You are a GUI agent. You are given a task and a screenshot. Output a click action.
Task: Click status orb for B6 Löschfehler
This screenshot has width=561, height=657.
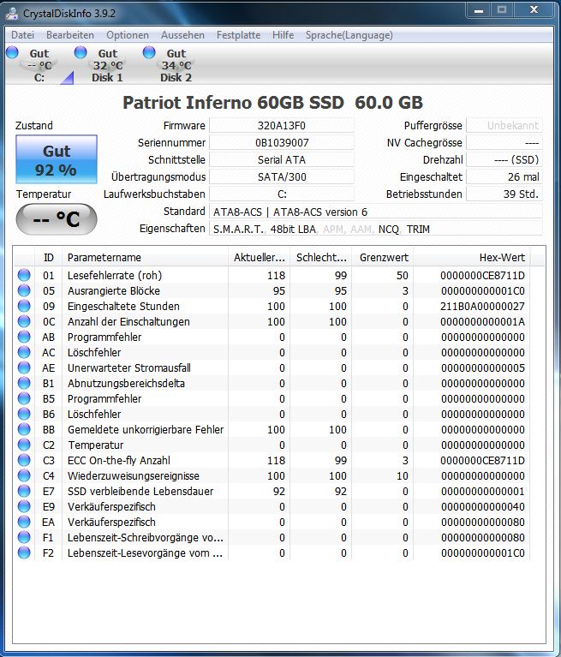(x=24, y=414)
